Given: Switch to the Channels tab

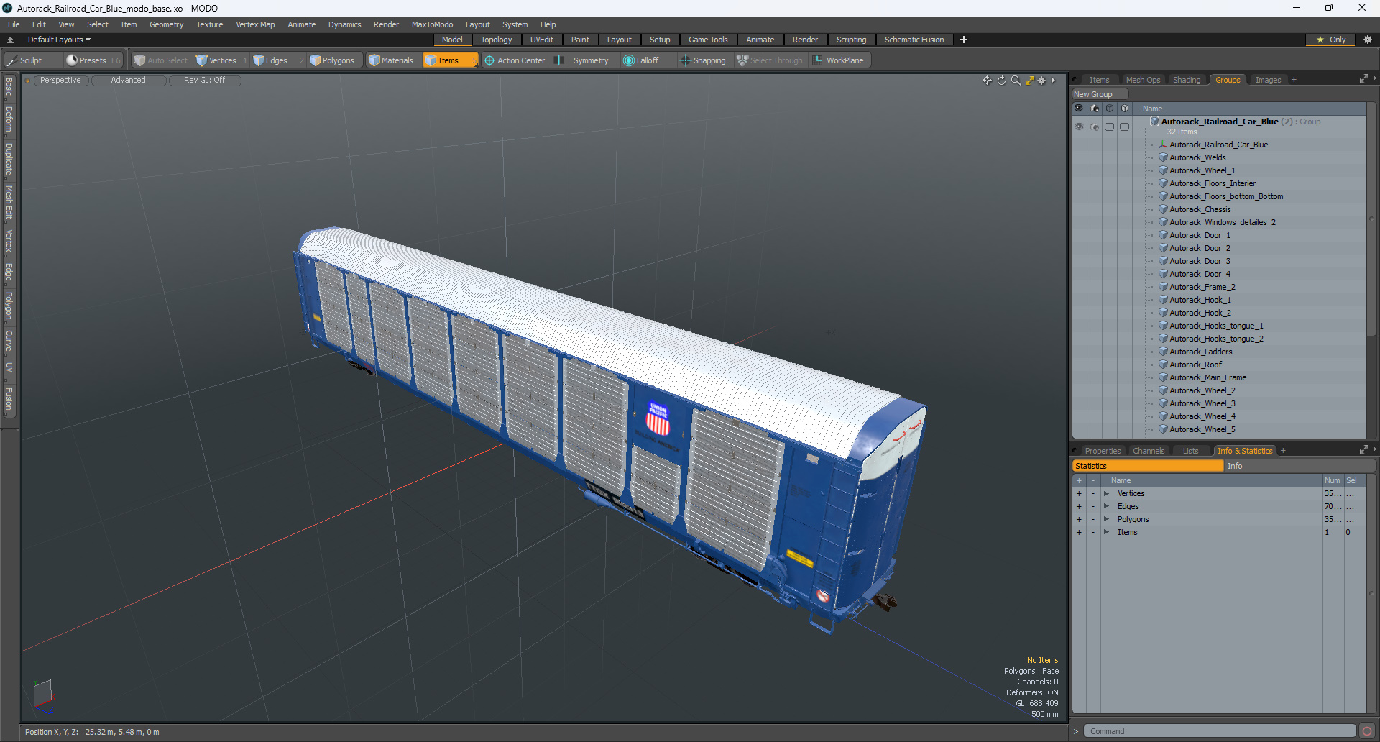Looking at the screenshot, I should [1148, 451].
